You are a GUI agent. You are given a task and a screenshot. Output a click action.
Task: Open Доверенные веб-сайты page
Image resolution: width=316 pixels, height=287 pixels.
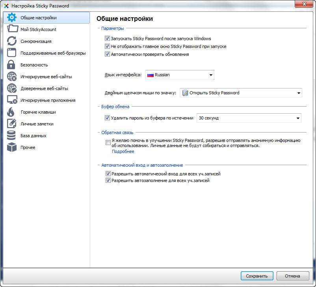point(46,88)
